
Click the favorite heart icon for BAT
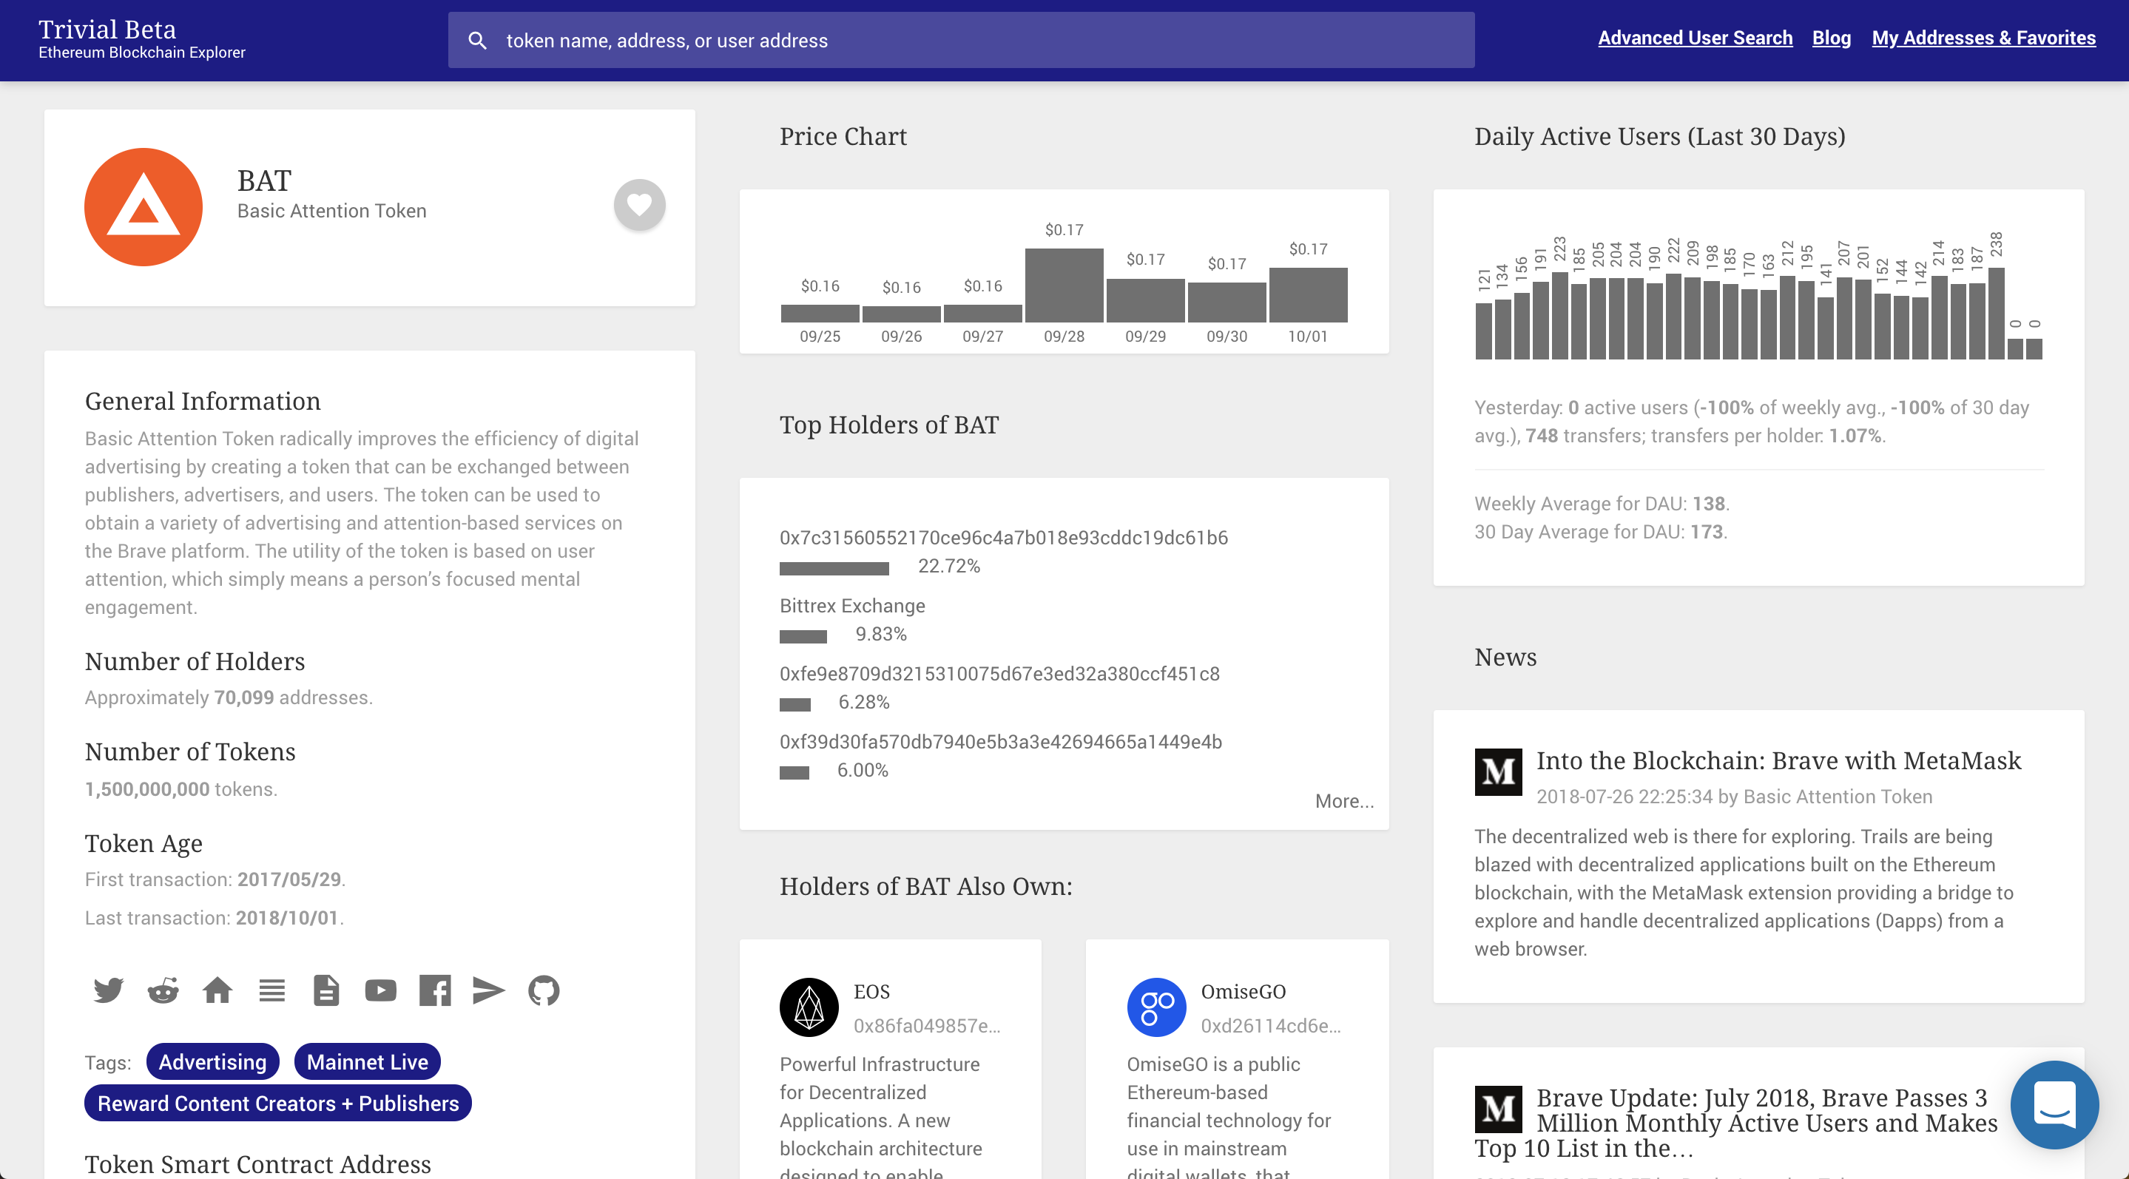(x=639, y=204)
